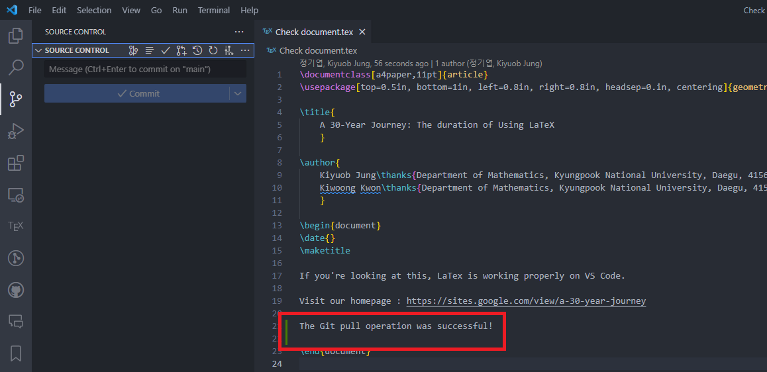Open the Run menu
Viewport: 767px width, 372px height.
pyautogui.click(x=180, y=11)
